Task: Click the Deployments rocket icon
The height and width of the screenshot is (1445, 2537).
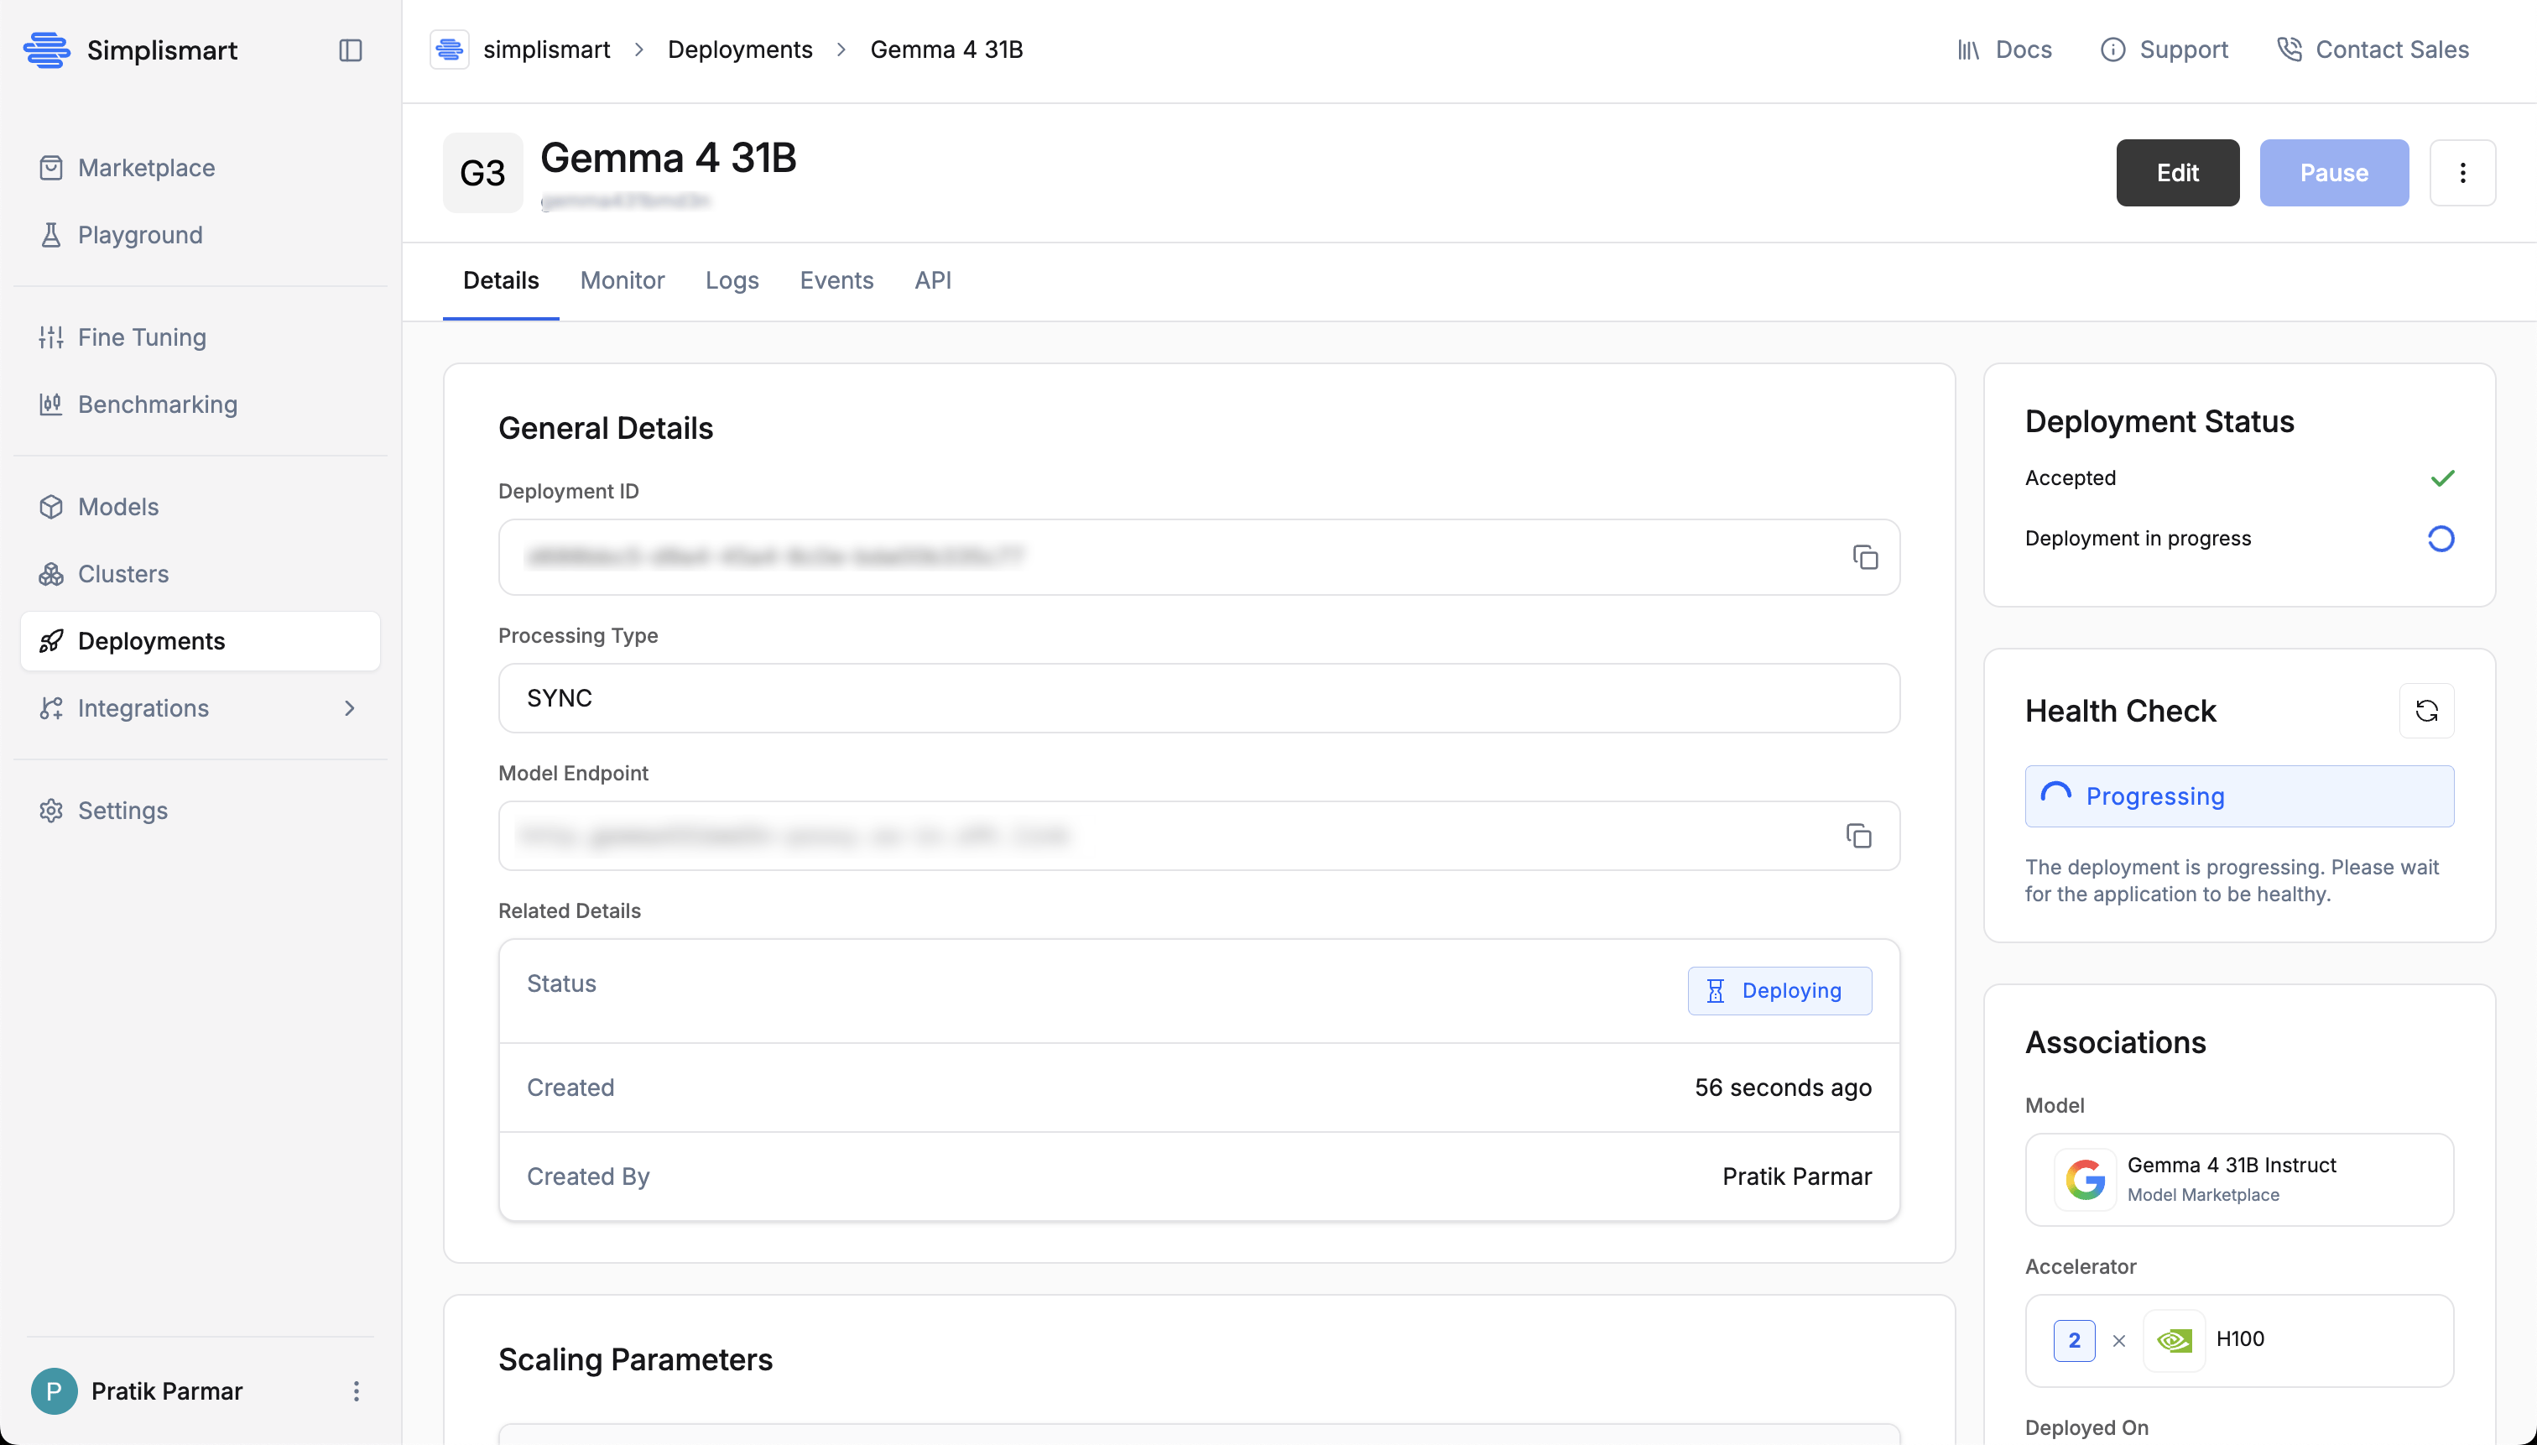Action: (50, 641)
